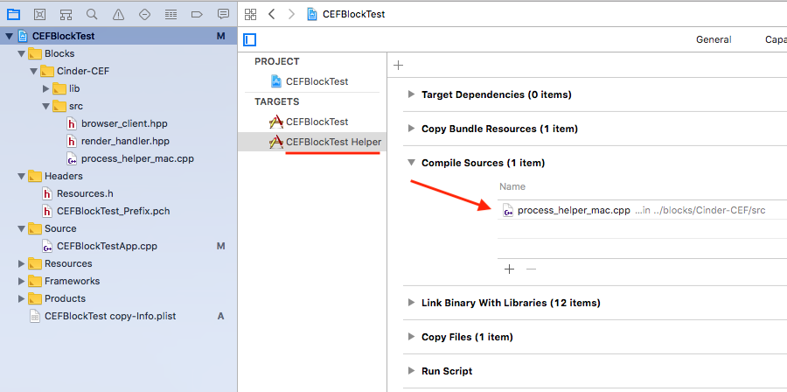Collapse the src folder
Screen dimensions: 787x392
pos(46,107)
